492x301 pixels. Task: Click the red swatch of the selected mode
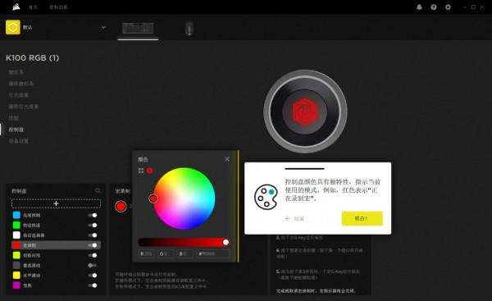pyautogui.click(x=16, y=245)
